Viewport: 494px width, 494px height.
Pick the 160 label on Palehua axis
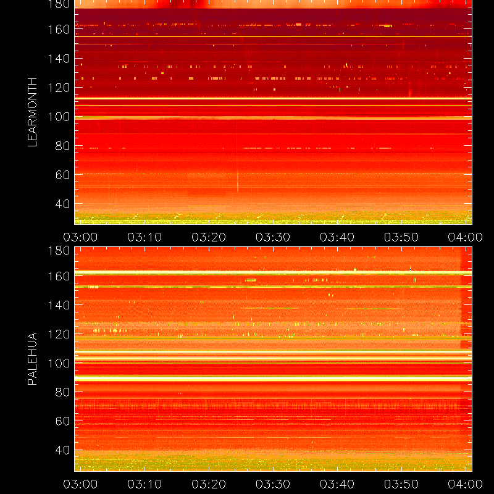[59, 276]
